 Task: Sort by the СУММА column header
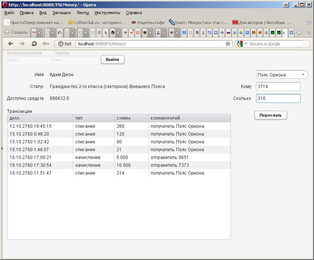point(131,118)
